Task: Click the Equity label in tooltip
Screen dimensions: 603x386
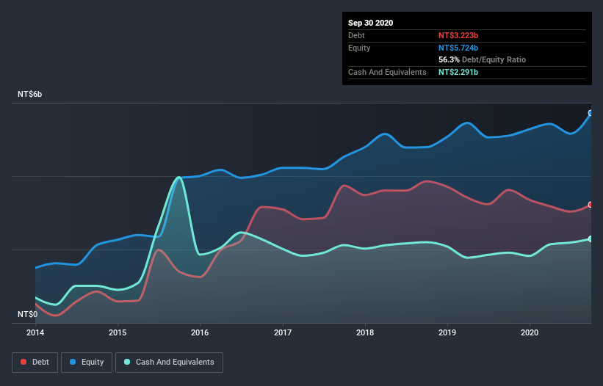Action: point(359,48)
